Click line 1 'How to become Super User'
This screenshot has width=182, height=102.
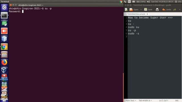[150, 18]
